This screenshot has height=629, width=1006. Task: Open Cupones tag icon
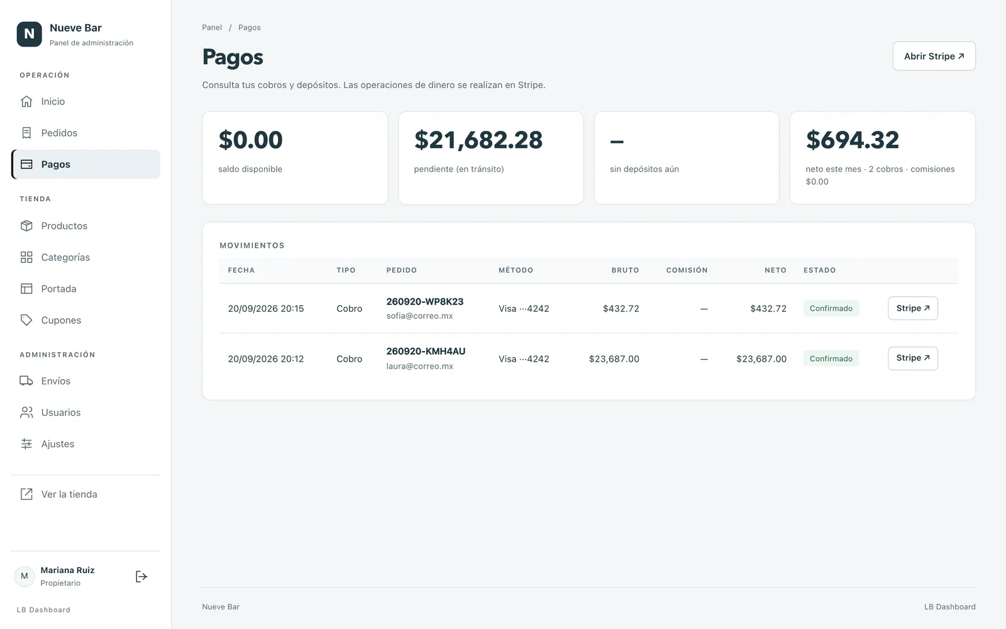[x=26, y=320]
